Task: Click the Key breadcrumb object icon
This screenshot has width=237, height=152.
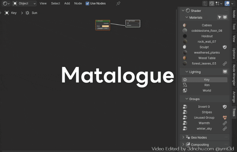Action: (7, 13)
